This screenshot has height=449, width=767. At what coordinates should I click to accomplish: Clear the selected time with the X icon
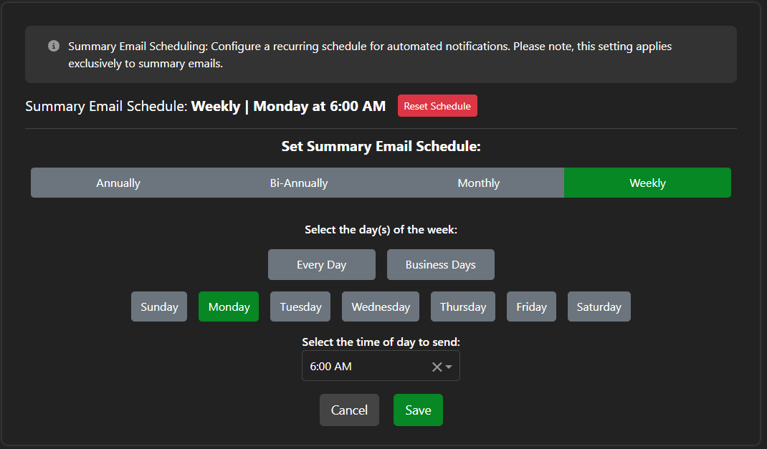(437, 367)
